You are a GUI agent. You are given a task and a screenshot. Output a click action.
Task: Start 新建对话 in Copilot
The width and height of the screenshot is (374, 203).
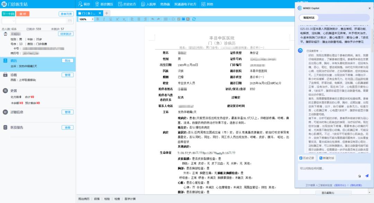coord(327,158)
